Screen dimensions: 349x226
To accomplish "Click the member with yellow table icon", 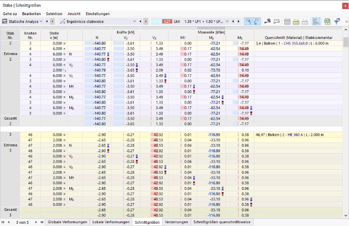I will tap(296, 22).
